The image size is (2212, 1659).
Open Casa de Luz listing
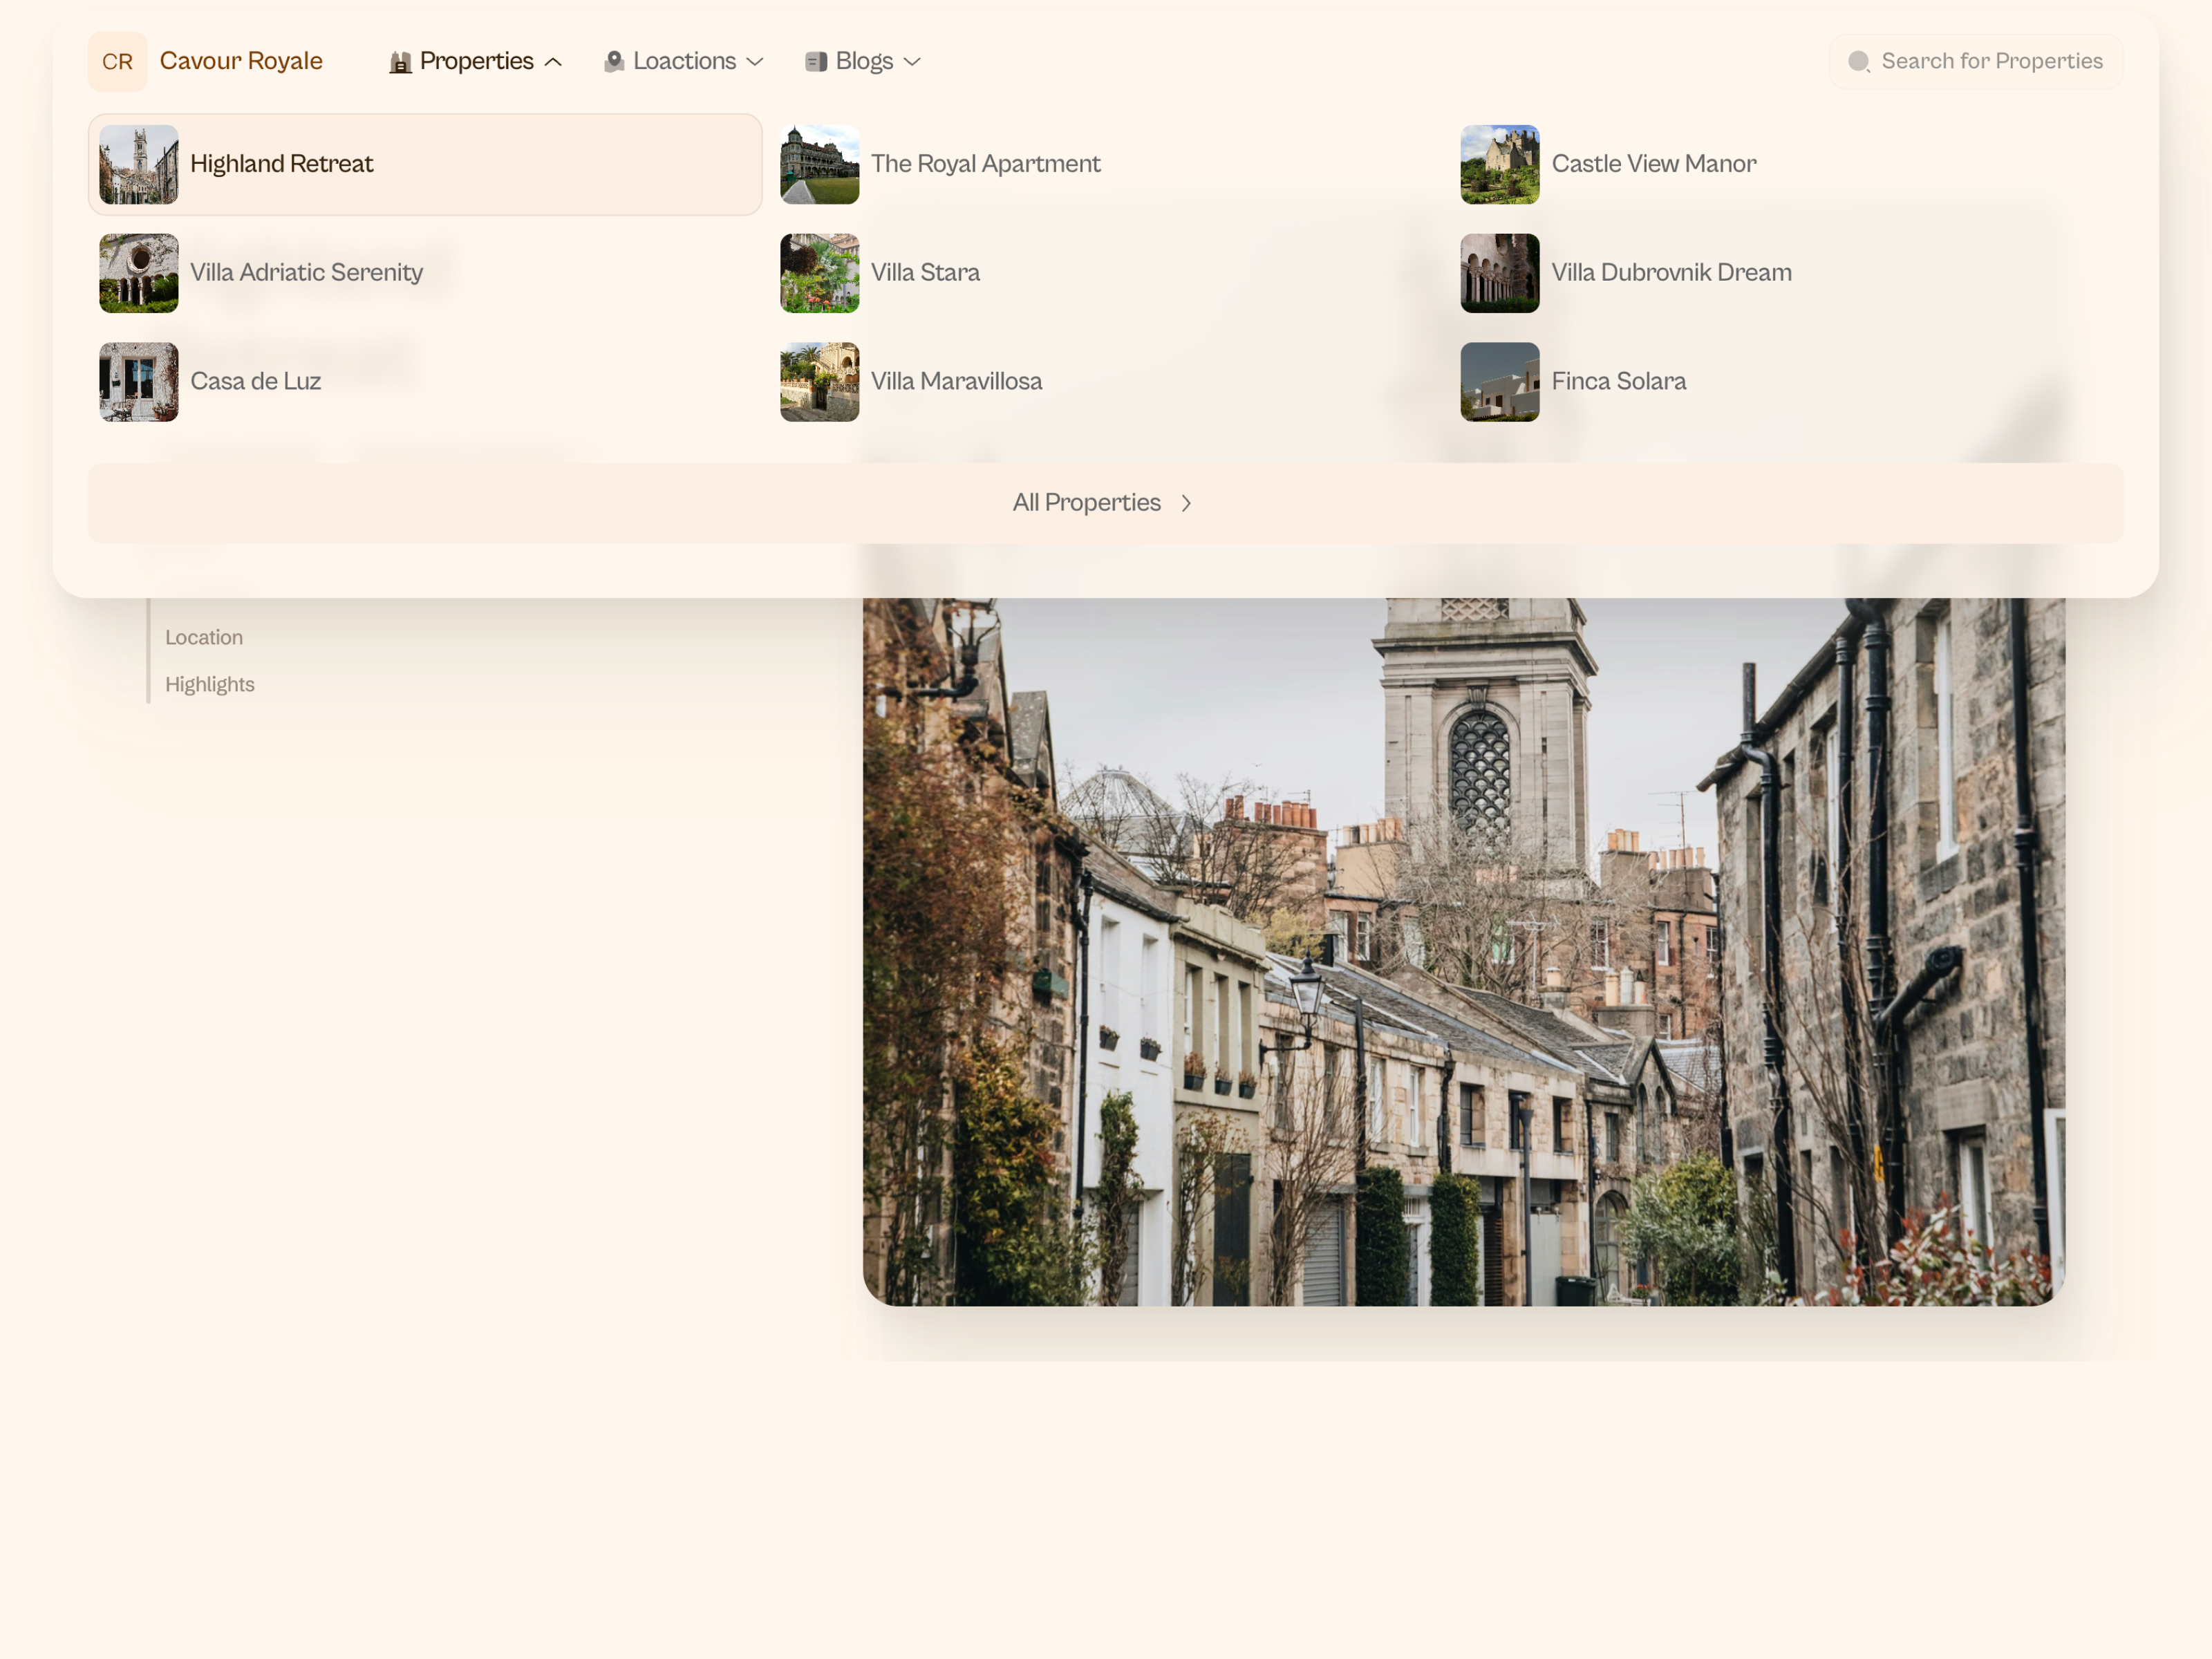coord(255,382)
